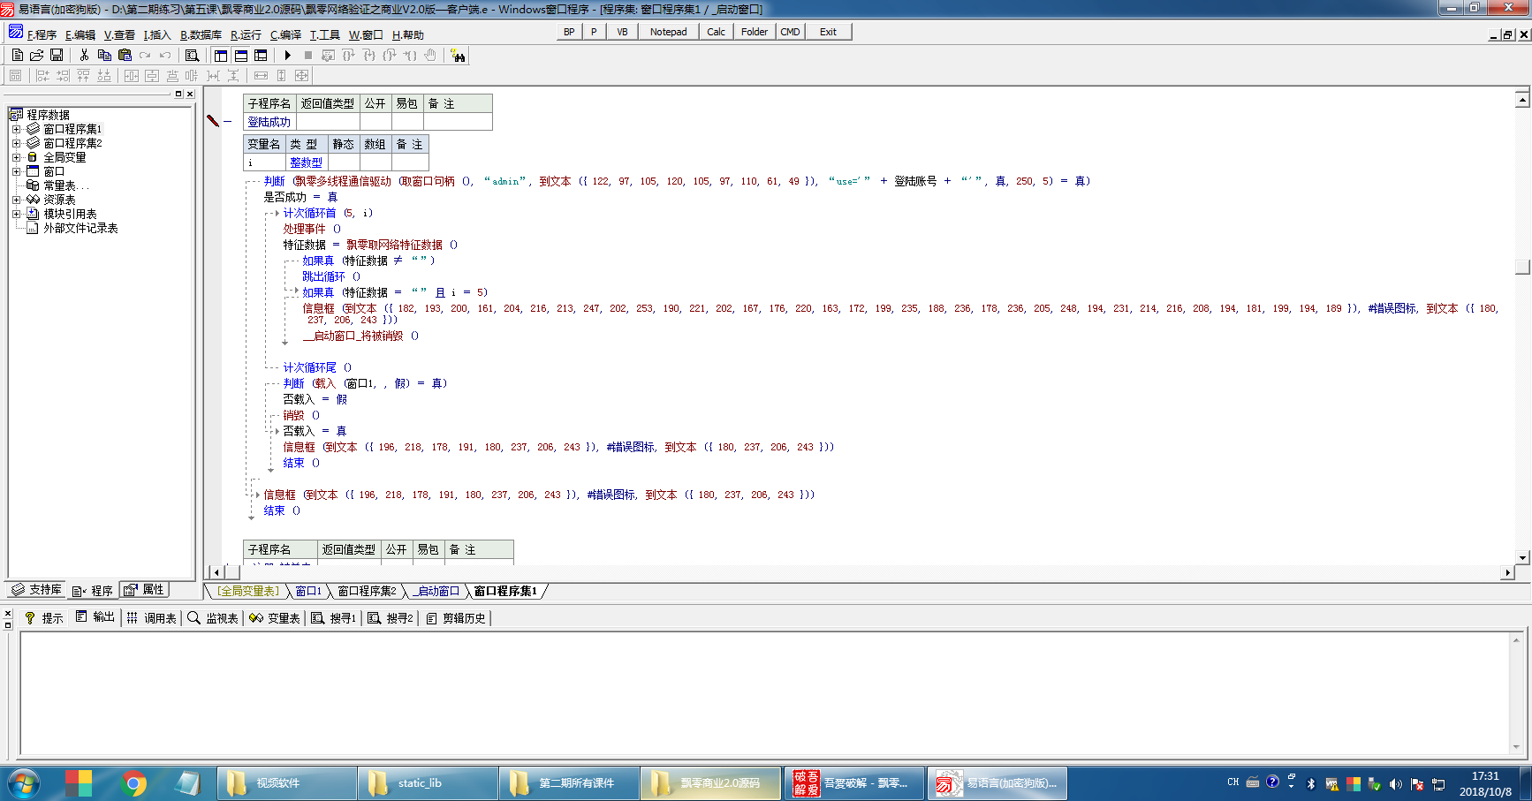Viewport: 1532px width, 801px height.
Task: Save the program with the floppy disk icon
Action: pos(57,55)
